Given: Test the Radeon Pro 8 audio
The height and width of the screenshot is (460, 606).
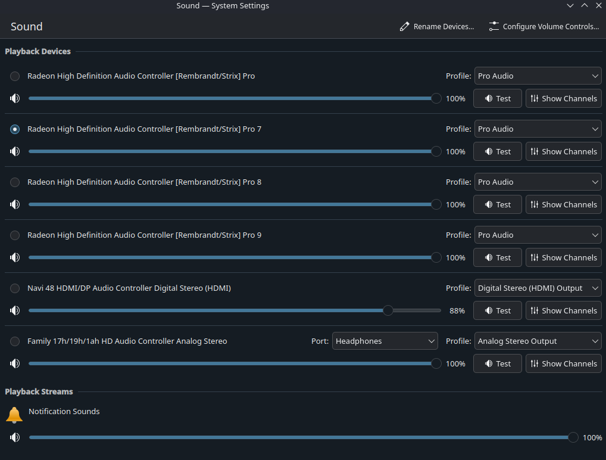Looking at the screenshot, I should point(498,204).
